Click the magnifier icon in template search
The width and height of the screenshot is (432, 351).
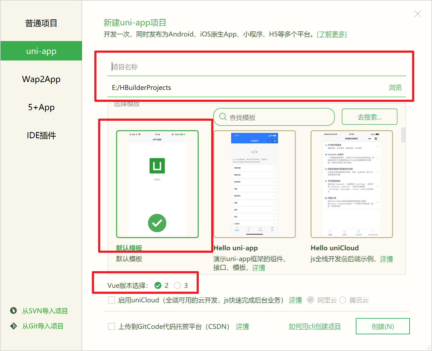click(223, 117)
